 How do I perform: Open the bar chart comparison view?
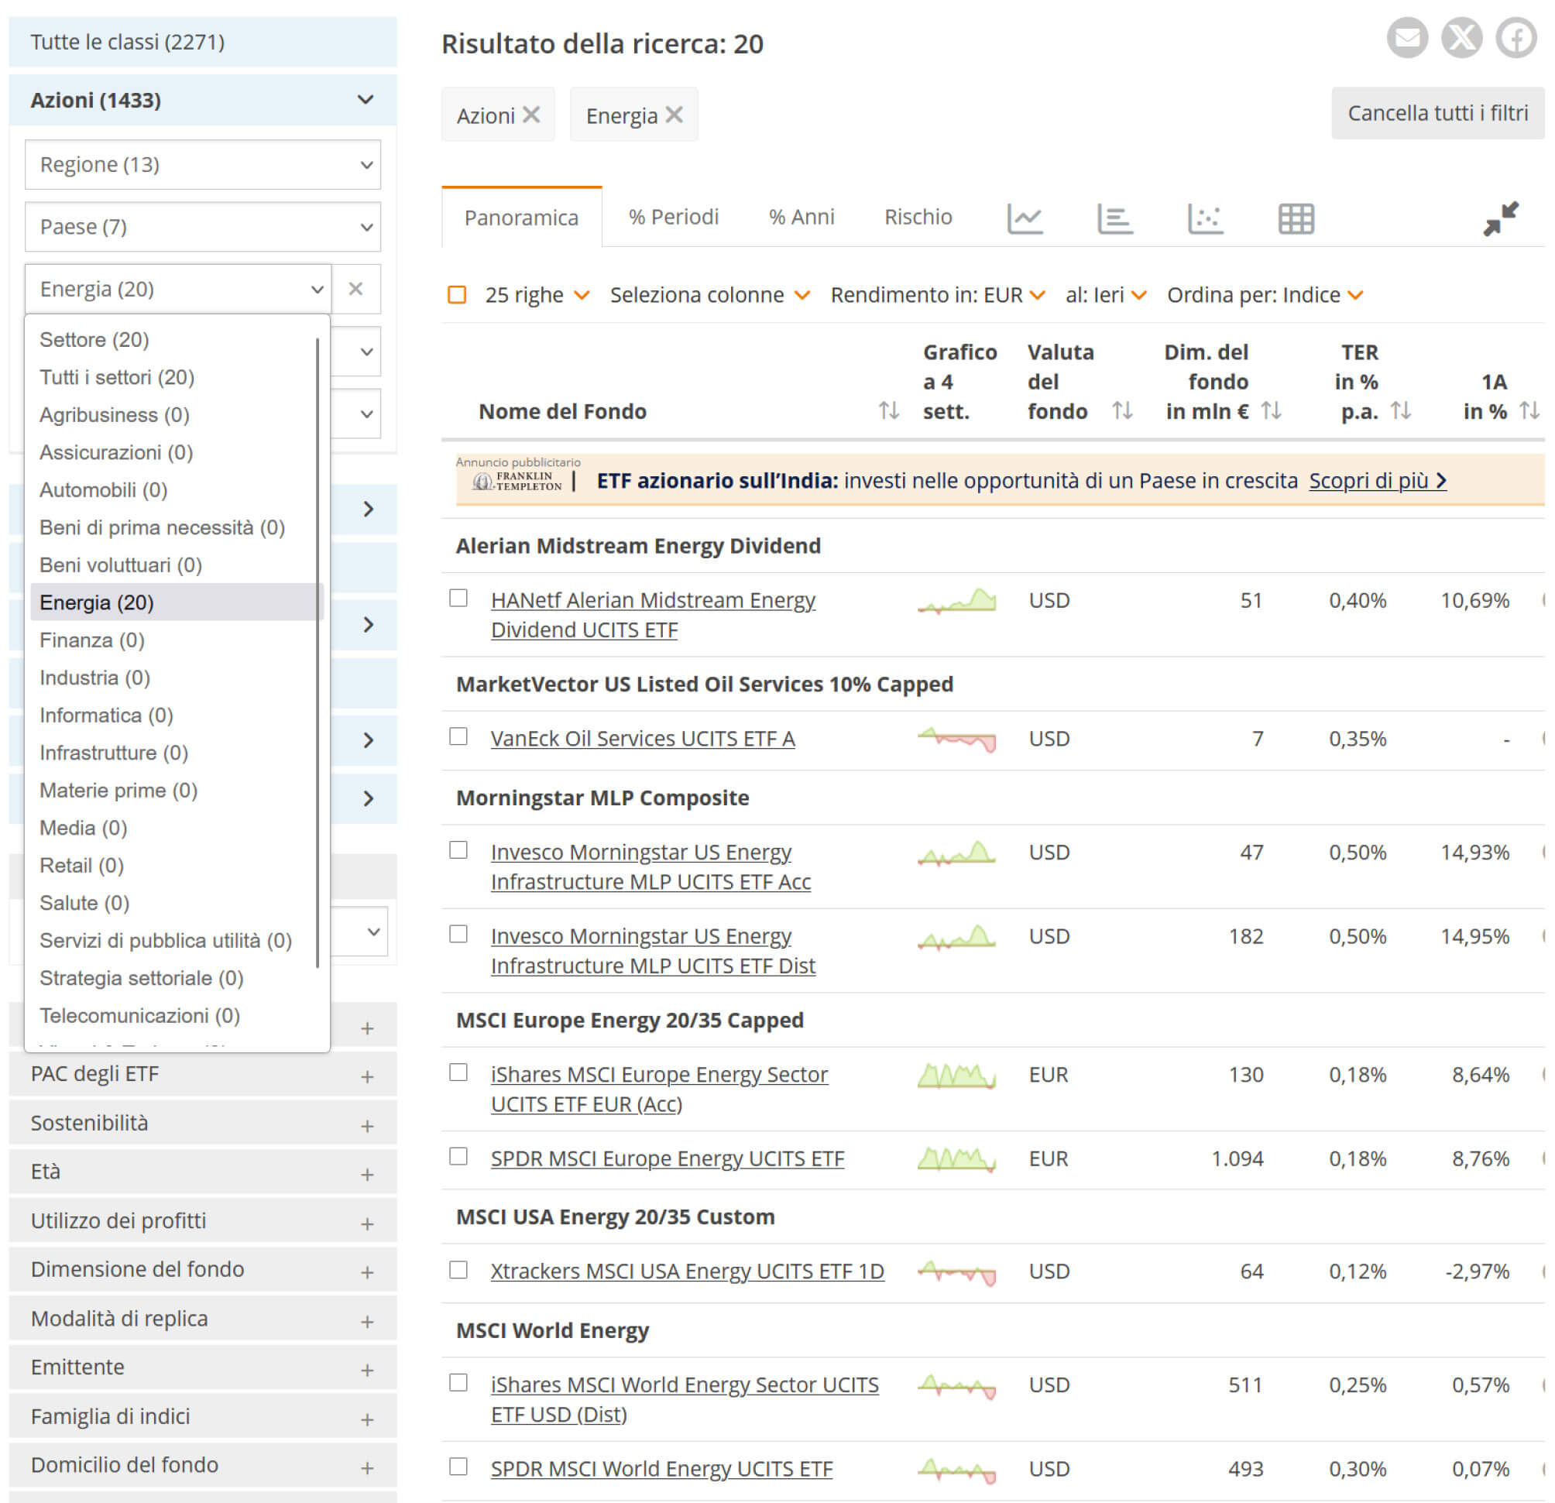pyautogui.click(x=1114, y=218)
